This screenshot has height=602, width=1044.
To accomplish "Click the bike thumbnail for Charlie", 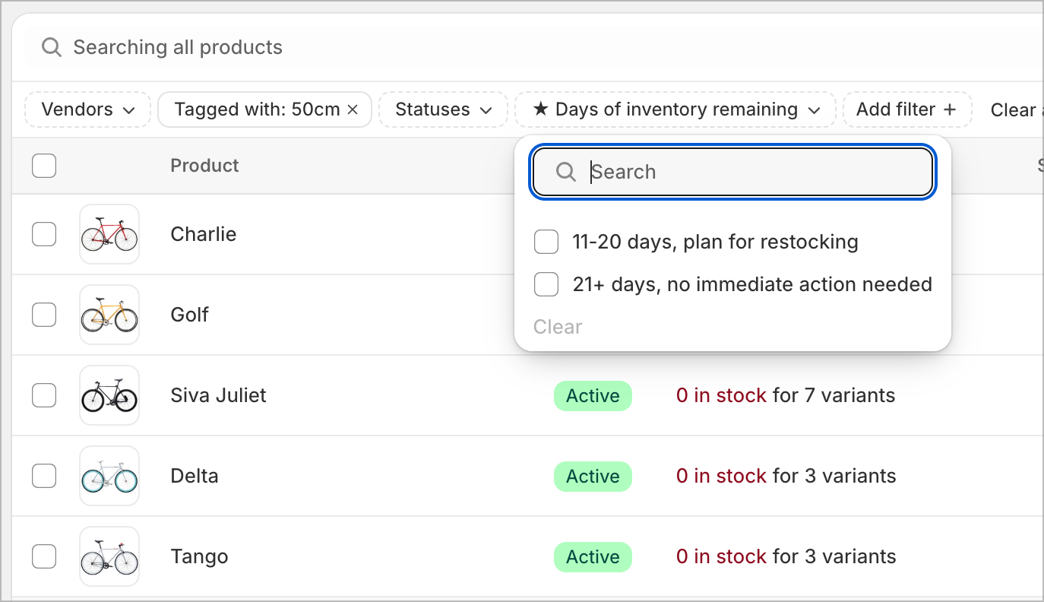I will tap(109, 233).
